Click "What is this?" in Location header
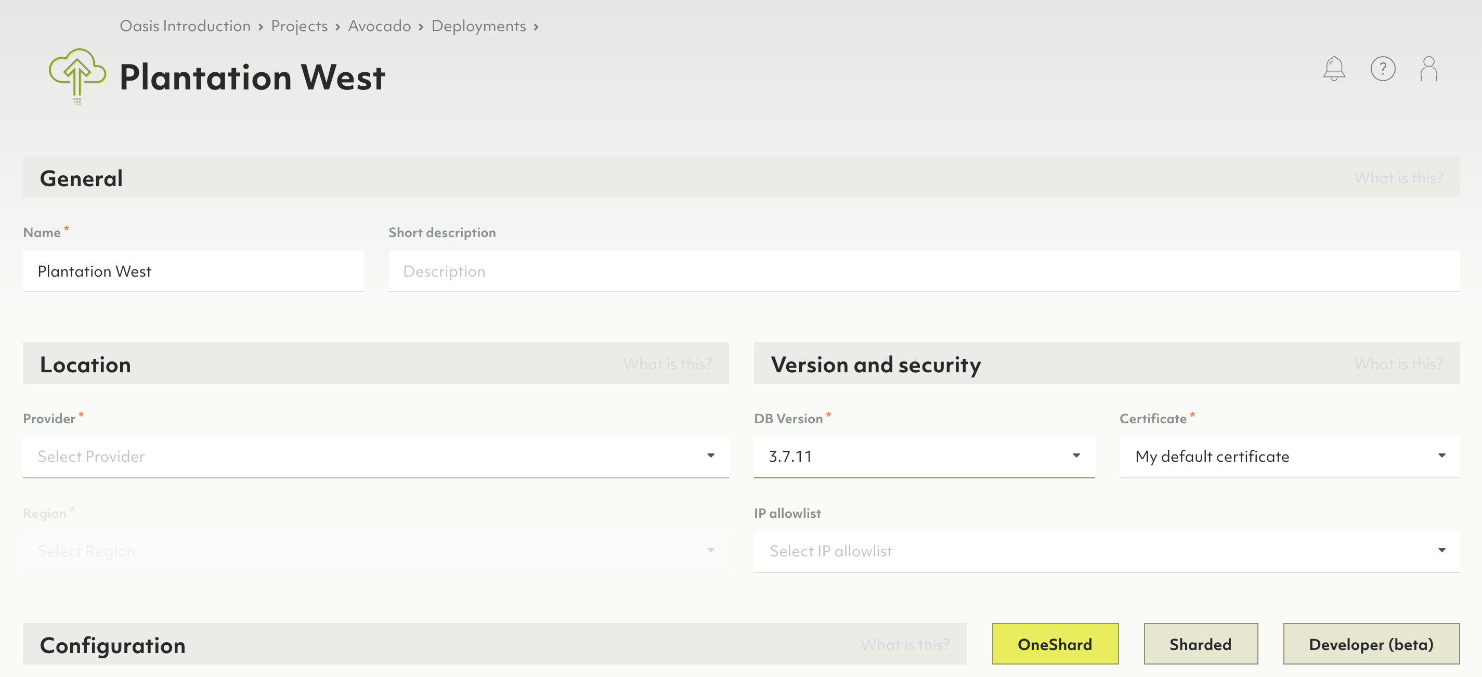This screenshot has height=677, width=1482. click(667, 363)
